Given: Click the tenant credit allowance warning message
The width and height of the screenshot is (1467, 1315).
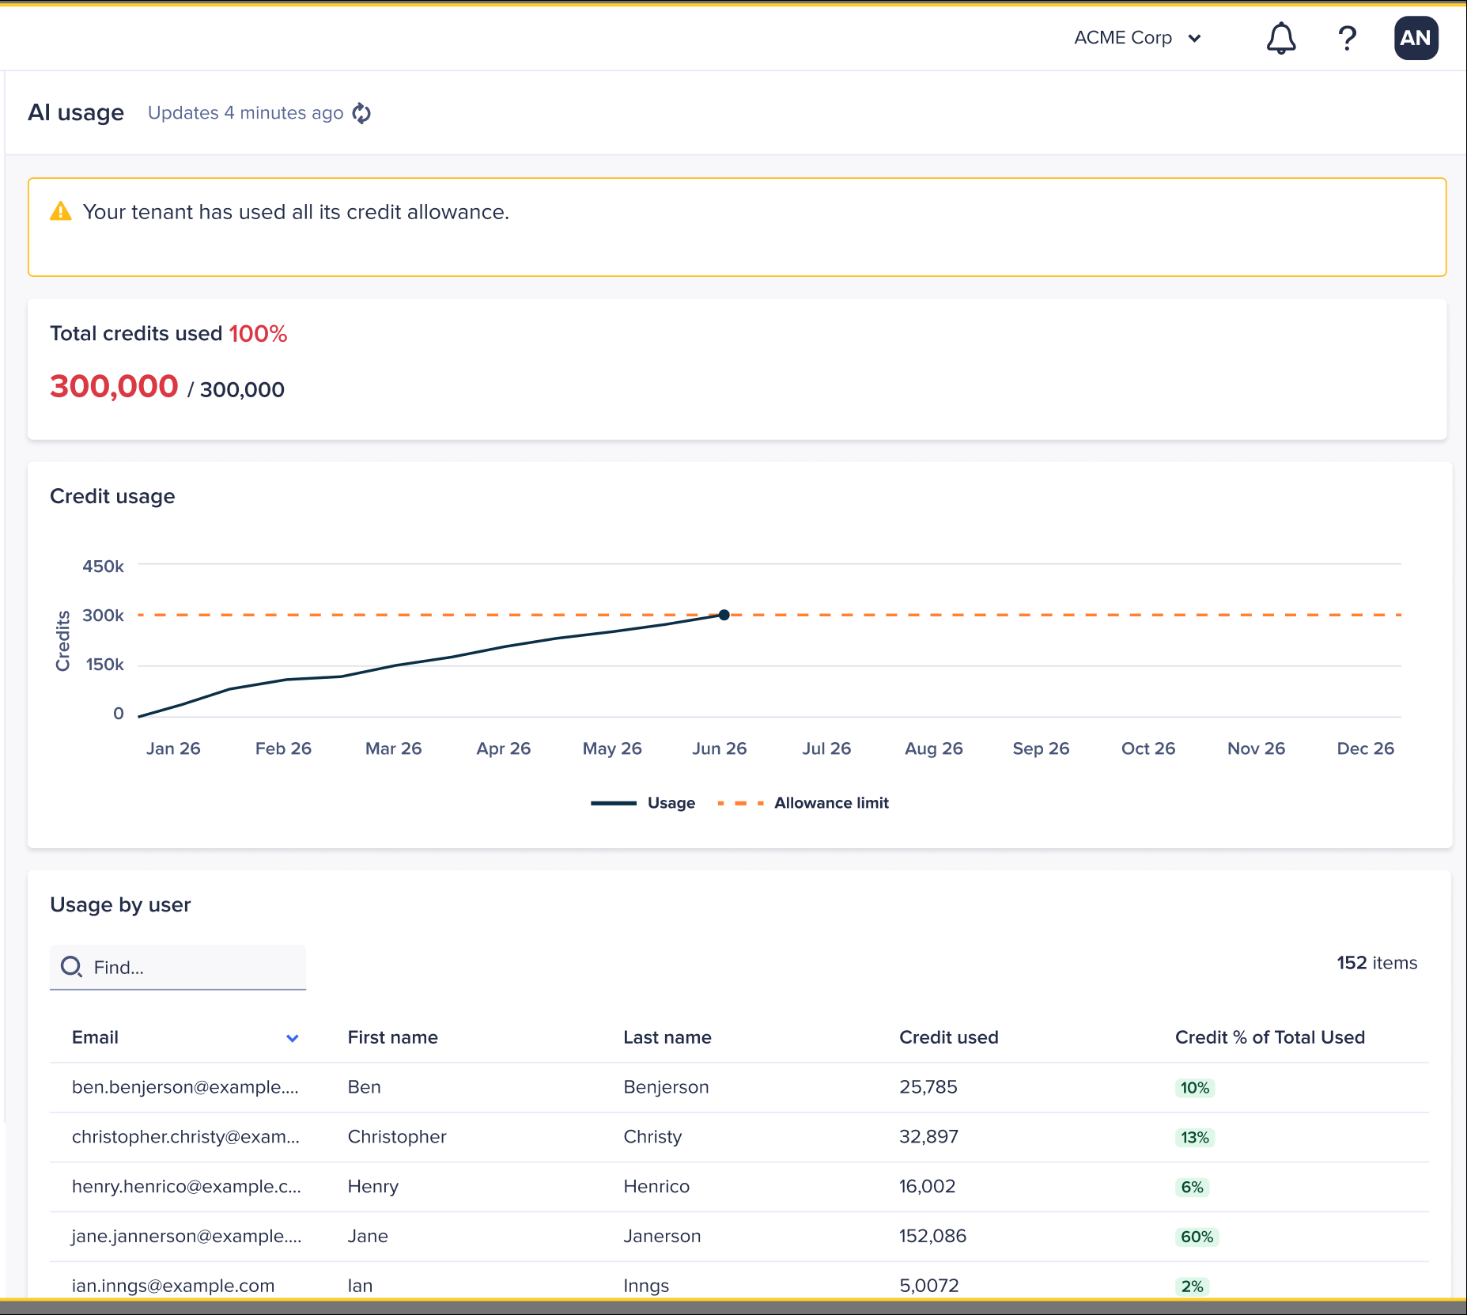Looking at the screenshot, I should pos(296,212).
